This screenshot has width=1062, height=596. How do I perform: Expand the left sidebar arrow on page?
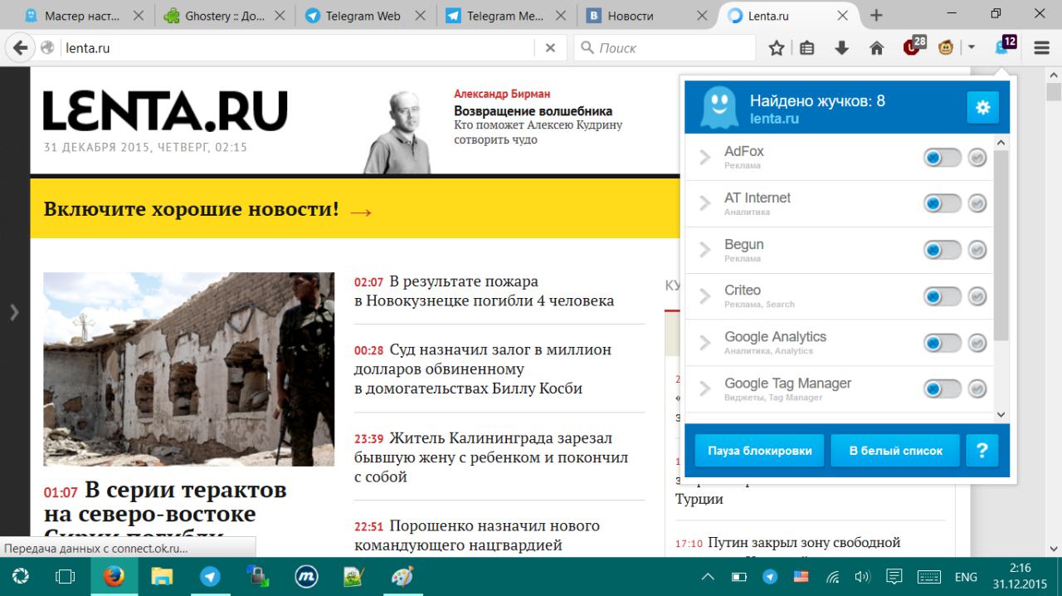click(x=13, y=312)
